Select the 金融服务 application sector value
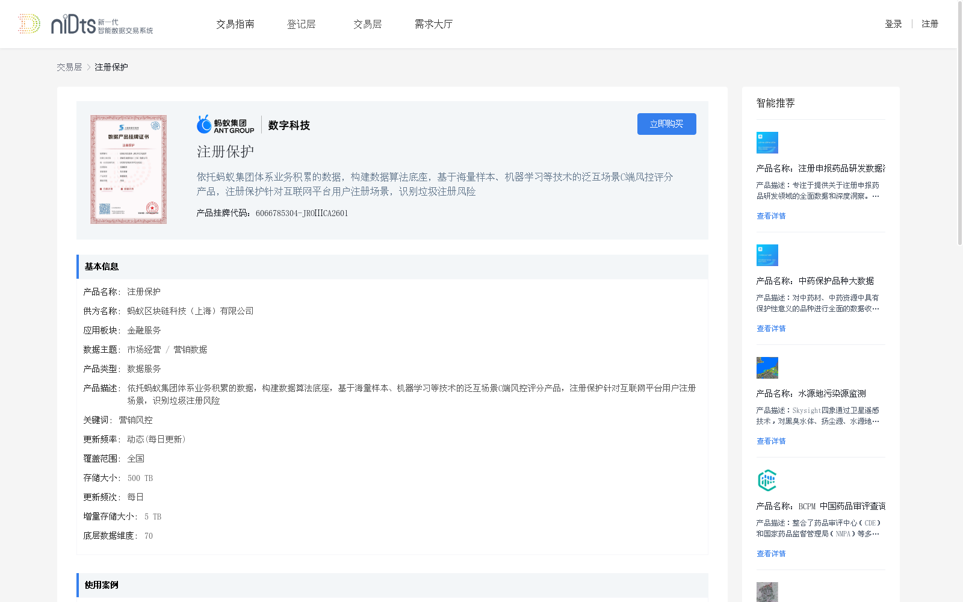963x602 pixels. [x=144, y=330]
